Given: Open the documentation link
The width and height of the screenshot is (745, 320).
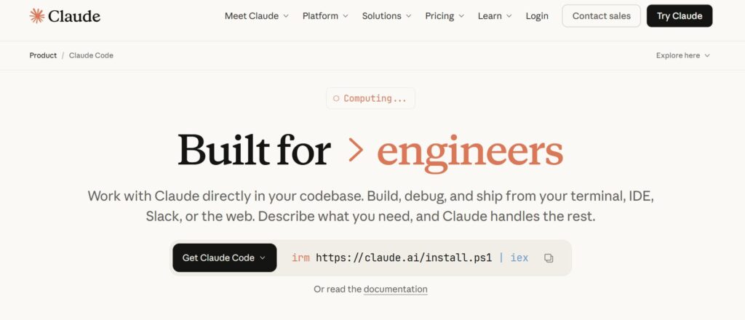Looking at the screenshot, I should point(395,289).
